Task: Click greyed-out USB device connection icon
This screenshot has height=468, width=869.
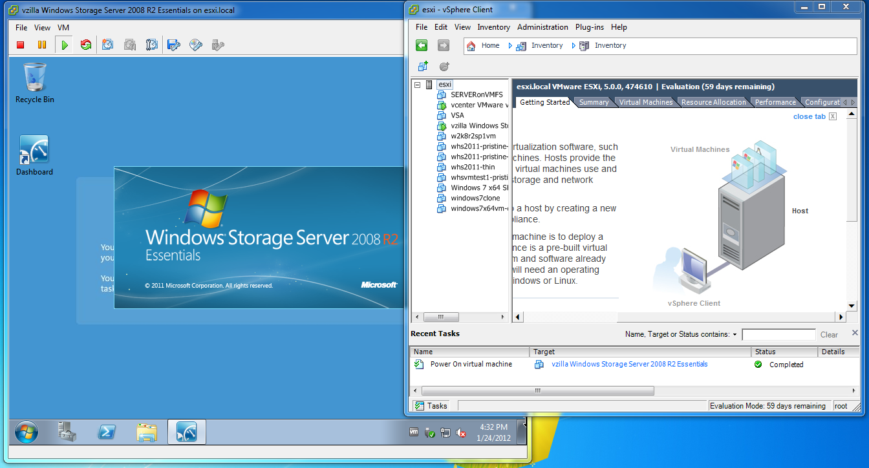Action: point(218,45)
